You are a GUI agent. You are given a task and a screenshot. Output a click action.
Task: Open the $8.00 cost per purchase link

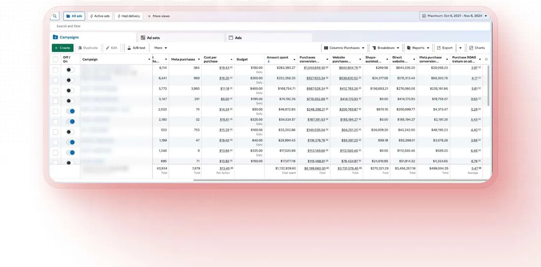point(225,99)
